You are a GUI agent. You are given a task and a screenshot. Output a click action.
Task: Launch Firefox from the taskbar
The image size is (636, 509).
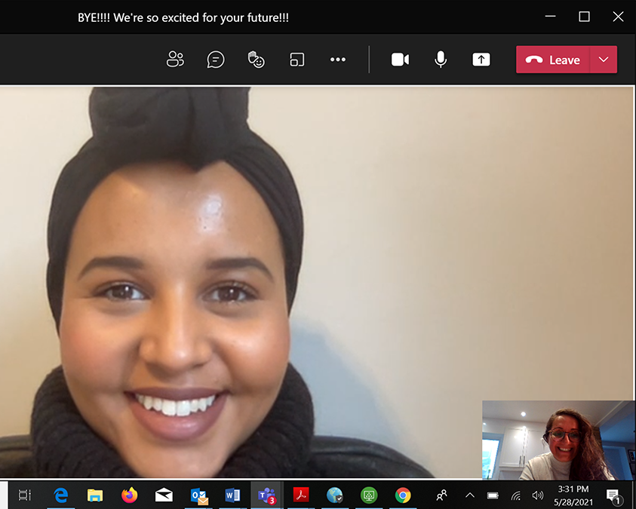[130, 495]
